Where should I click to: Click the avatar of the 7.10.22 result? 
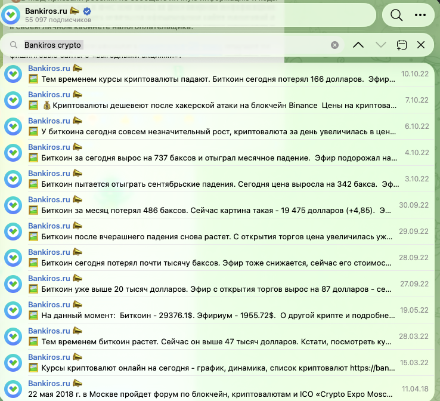tap(13, 100)
